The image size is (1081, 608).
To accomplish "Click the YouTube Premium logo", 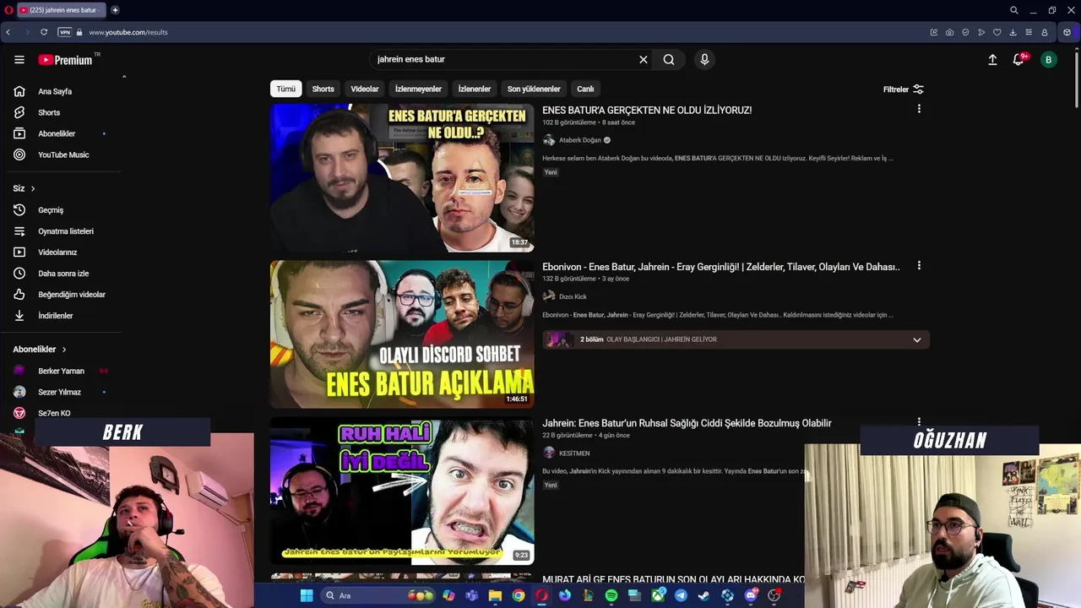I will tap(65, 60).
